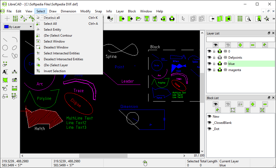Screen dimensions: 276x168
Task: Click the Paste icon with plus sign
Action: 228,19
